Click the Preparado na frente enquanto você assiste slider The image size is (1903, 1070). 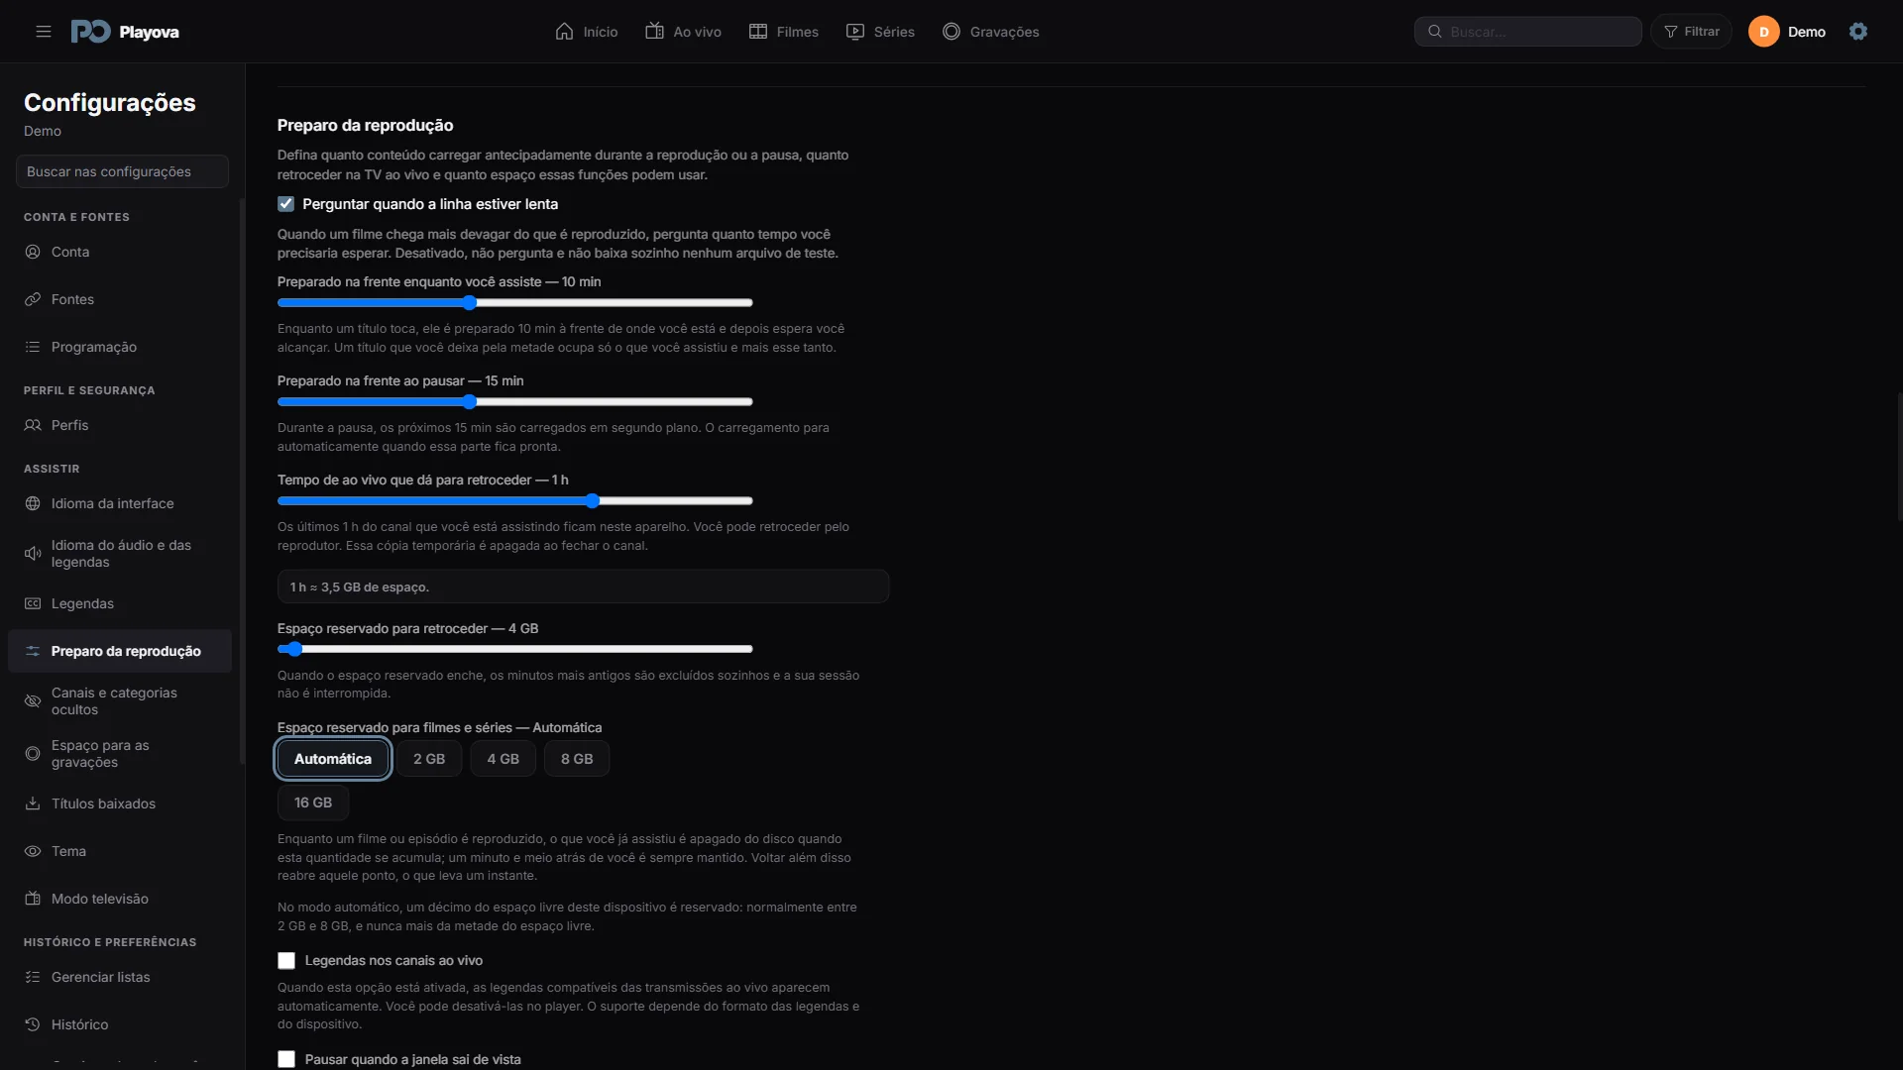click(x=515, y=303)
